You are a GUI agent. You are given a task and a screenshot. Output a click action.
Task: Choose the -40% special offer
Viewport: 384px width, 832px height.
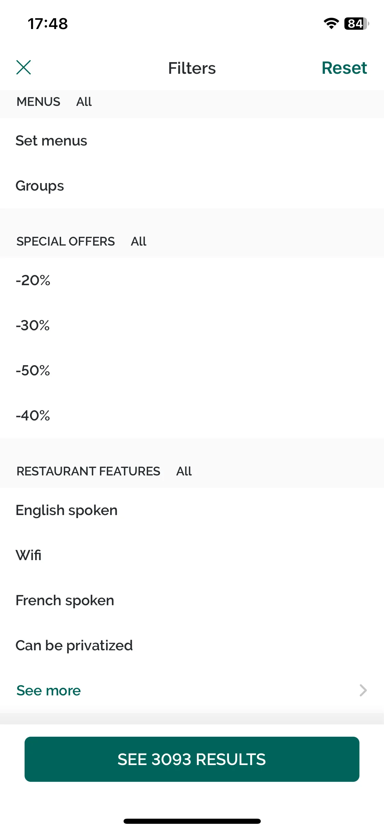(x=192, y=415)
